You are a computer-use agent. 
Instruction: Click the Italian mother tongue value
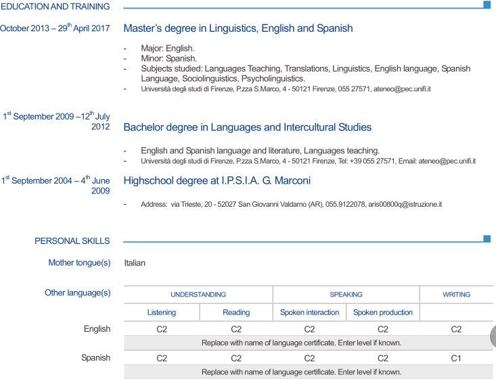(x=135, y=263)
